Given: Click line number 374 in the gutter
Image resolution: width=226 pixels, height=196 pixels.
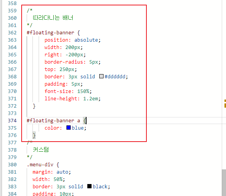Looking at the screenshot, I should click(x=12, y=121).
